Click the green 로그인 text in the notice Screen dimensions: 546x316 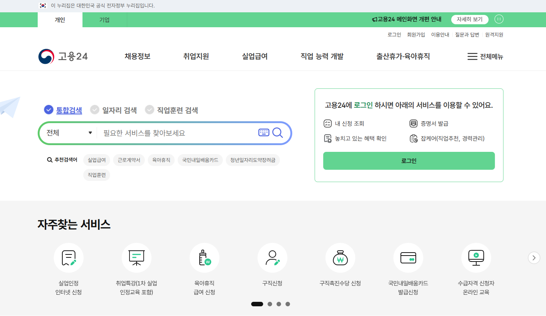363,105
